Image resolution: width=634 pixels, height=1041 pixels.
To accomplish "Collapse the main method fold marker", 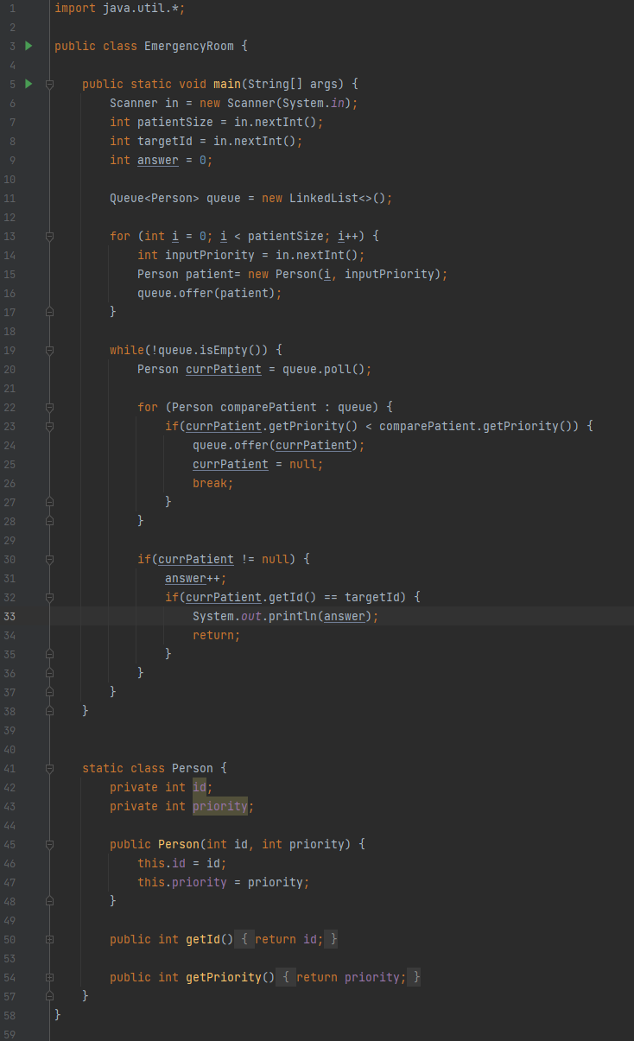I will pyautogui.click(x=49, y=84).
